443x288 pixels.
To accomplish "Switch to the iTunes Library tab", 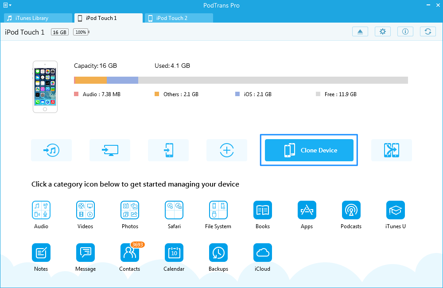I will tap(38, 18).
